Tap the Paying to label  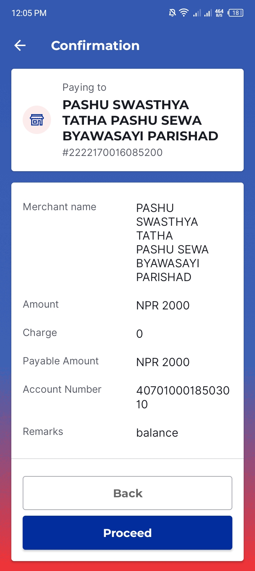coord(84,87)
